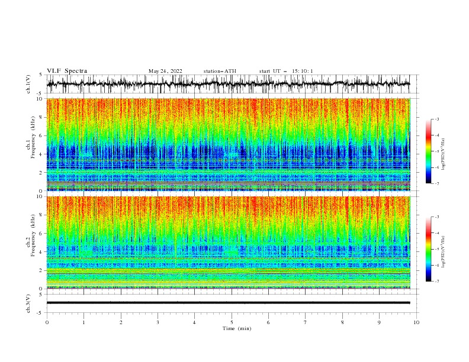Click the "7" tick on the time axis
This screenshot has width=469, height=362.
(306, 322)
